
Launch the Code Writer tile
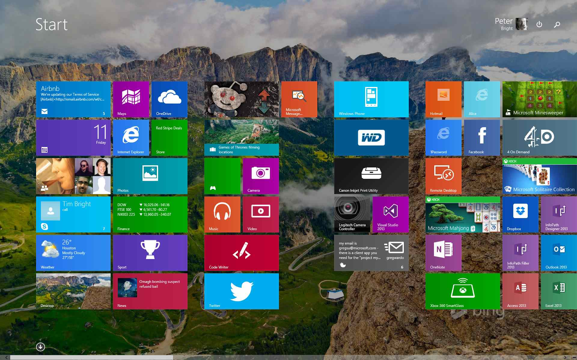(242, 253)
